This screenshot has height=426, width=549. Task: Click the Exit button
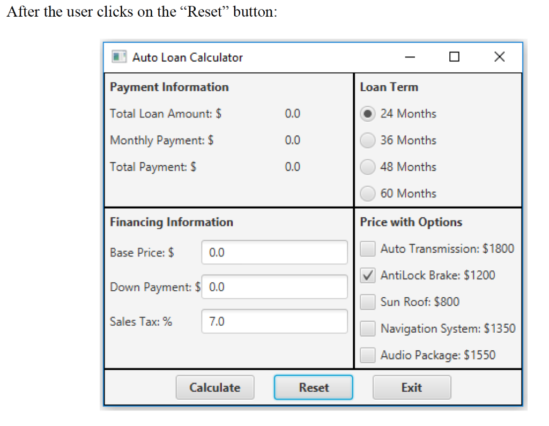coord(412,387)
